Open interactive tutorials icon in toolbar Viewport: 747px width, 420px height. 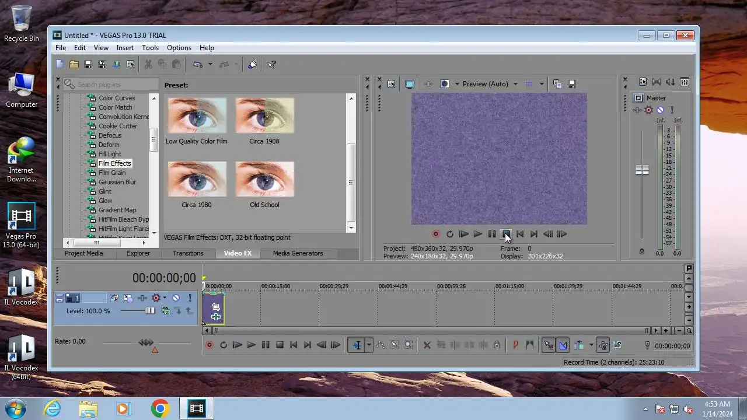click(x=252, y=64)
